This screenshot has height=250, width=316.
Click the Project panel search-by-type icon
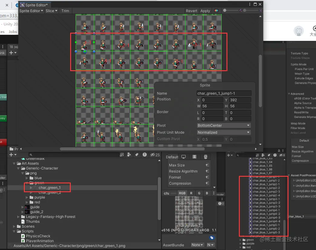(129, 155)
